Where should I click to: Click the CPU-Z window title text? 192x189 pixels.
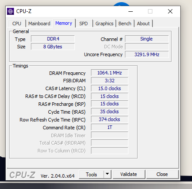[x=24, y=11]
